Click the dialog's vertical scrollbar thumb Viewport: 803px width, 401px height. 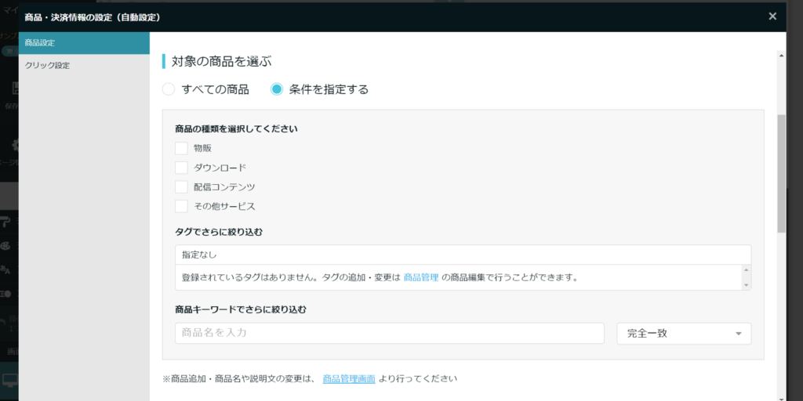coord(781,172)
